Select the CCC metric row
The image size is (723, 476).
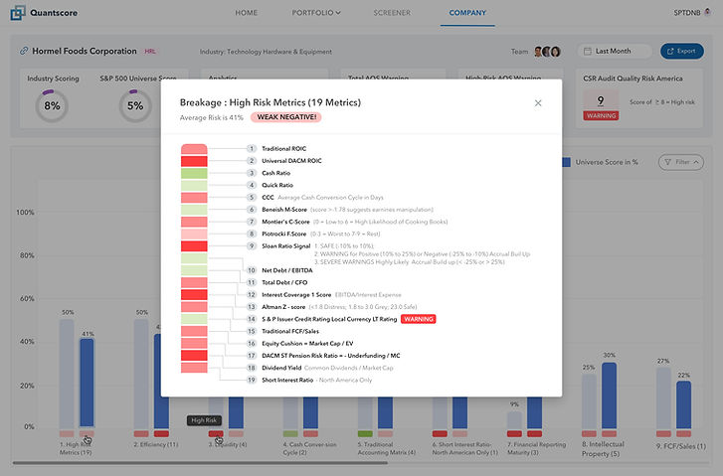323,197
